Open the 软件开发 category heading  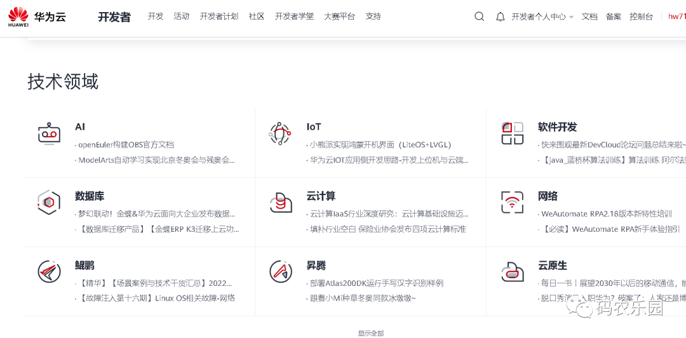point(558,127)
